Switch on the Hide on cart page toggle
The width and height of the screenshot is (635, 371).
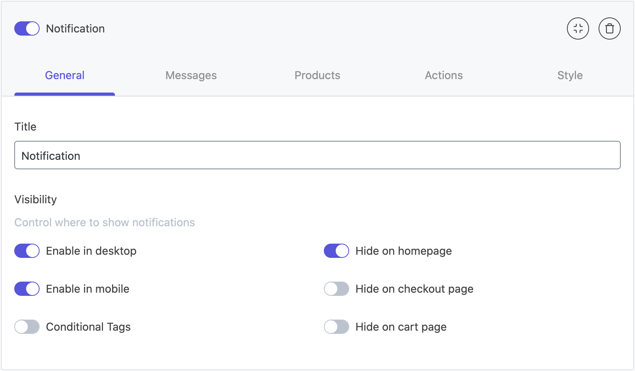(337, 327)
